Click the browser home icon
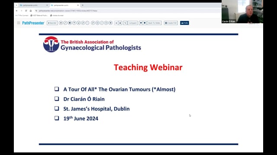This screenshot has width=277, height=155. (x=31, y=11)
